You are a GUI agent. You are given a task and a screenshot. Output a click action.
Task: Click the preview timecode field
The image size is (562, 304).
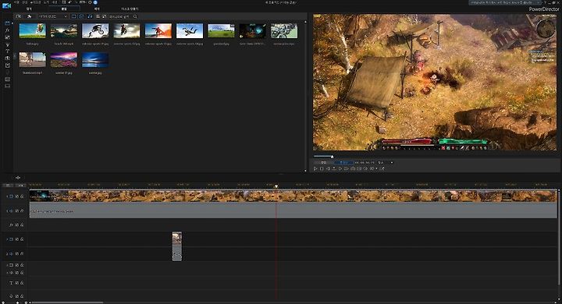[365, 163]
